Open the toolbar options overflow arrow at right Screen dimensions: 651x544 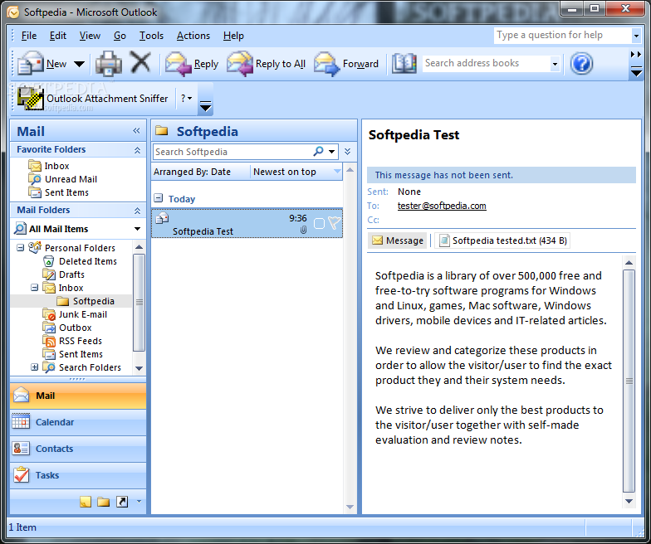(x=636, y=73)
